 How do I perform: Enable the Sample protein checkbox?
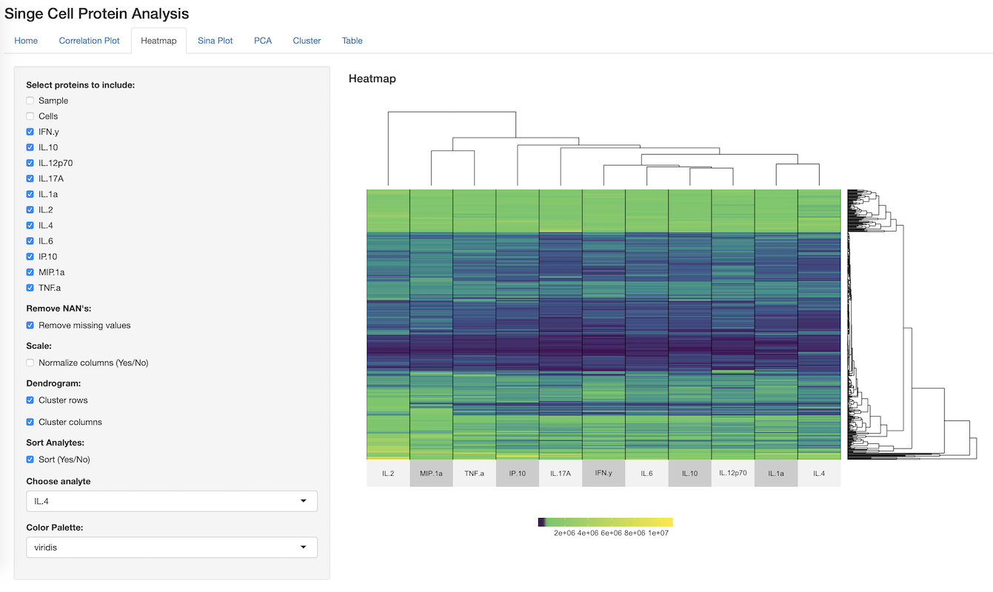click(30, 101)
